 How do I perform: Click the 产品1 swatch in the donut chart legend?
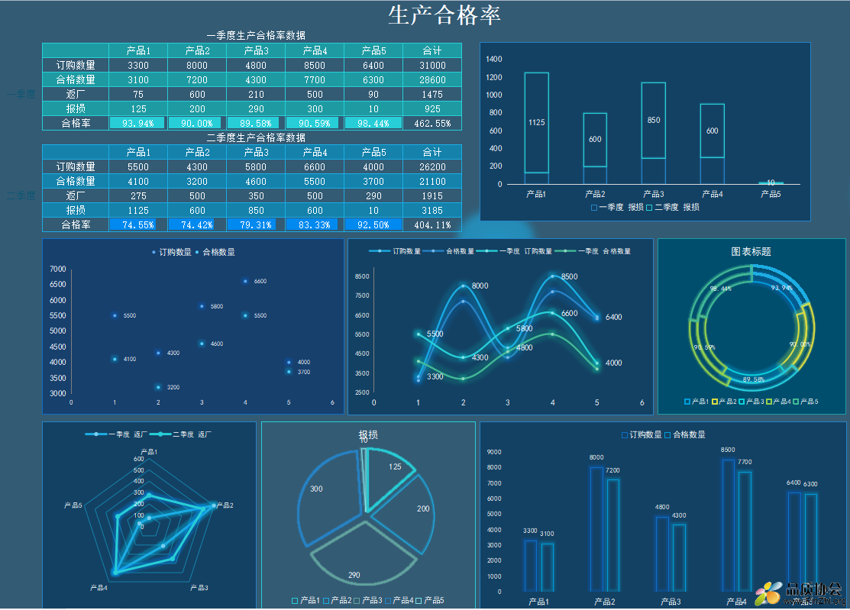click(687, 402)
